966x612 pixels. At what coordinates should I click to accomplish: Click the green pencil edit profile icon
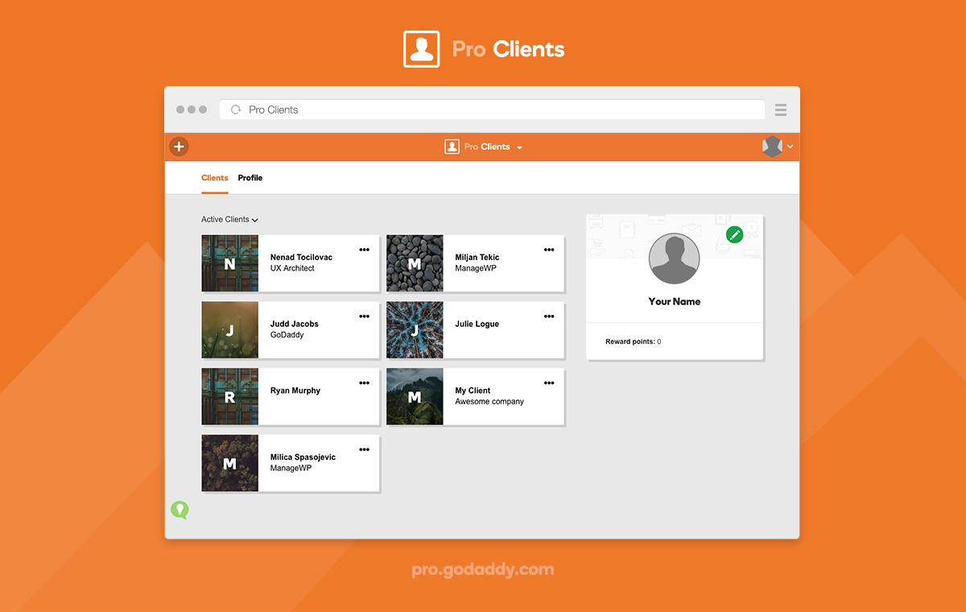point(734,234)
